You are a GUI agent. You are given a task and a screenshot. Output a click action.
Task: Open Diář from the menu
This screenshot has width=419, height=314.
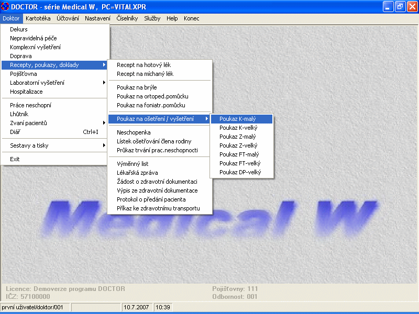(54, 132)
